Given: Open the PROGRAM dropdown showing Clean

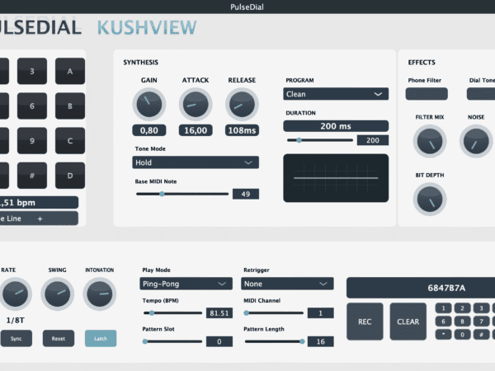Looking at the screenshot, I should (336, 94).
